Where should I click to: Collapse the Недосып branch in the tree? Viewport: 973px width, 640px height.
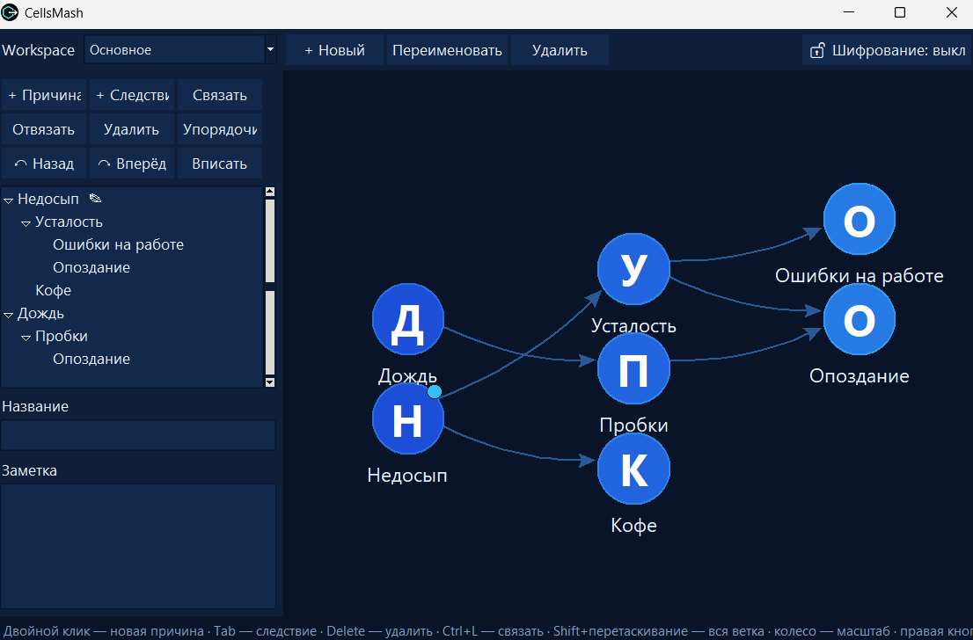(x=8, y=200)
